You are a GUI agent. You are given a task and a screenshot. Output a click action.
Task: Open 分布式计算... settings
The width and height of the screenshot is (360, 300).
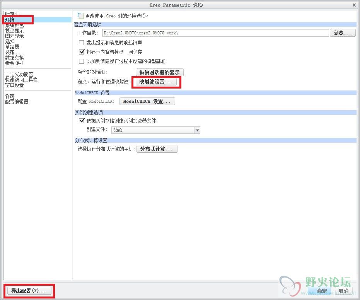coord(157,149)
